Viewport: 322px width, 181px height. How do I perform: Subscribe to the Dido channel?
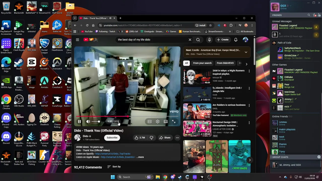tap(112, 138)
